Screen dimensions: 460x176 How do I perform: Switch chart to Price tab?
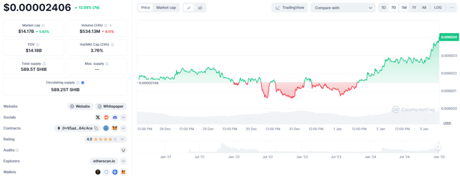[x=146, y=8]
